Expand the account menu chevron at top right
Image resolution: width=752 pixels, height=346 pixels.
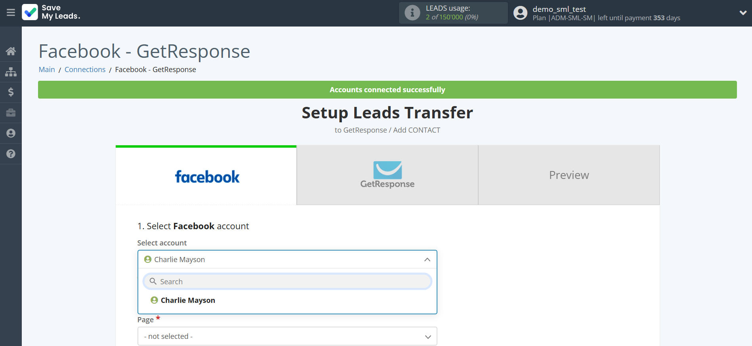click(x=743, y=13)
